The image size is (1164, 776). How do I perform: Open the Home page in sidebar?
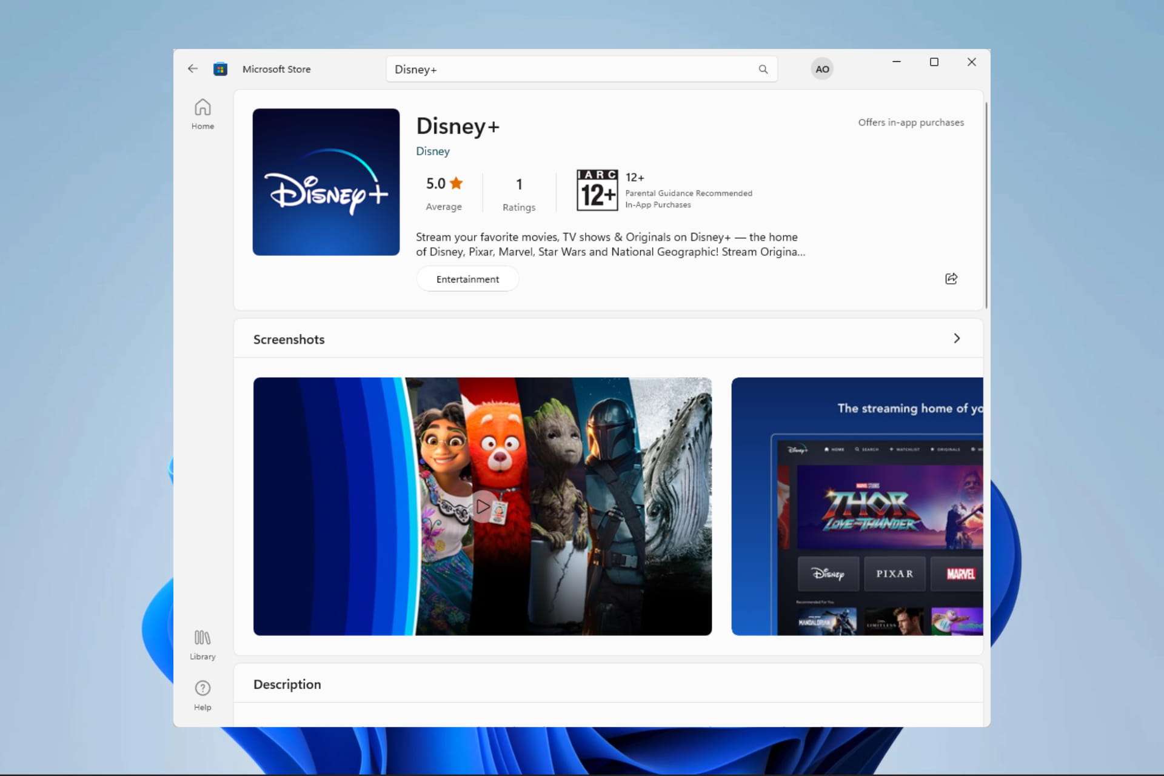coord(202,114)
